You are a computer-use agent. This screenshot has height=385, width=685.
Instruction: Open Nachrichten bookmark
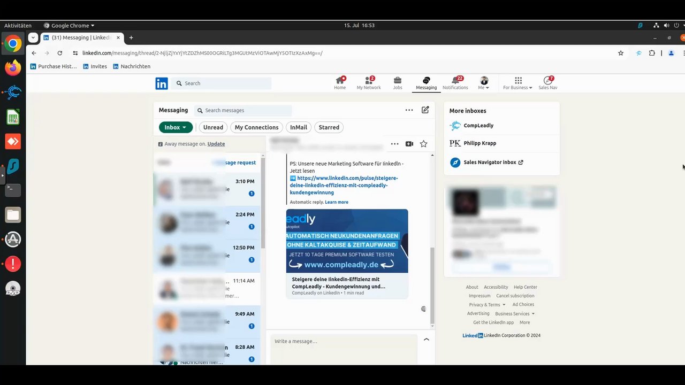132,66
